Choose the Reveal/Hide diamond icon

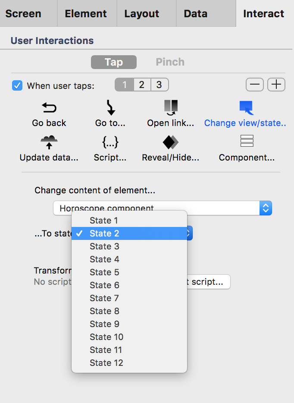pos(170,142)
